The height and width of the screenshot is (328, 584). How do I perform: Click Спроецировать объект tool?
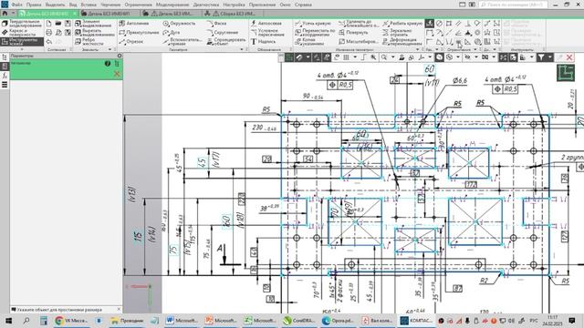click(226, 41)
